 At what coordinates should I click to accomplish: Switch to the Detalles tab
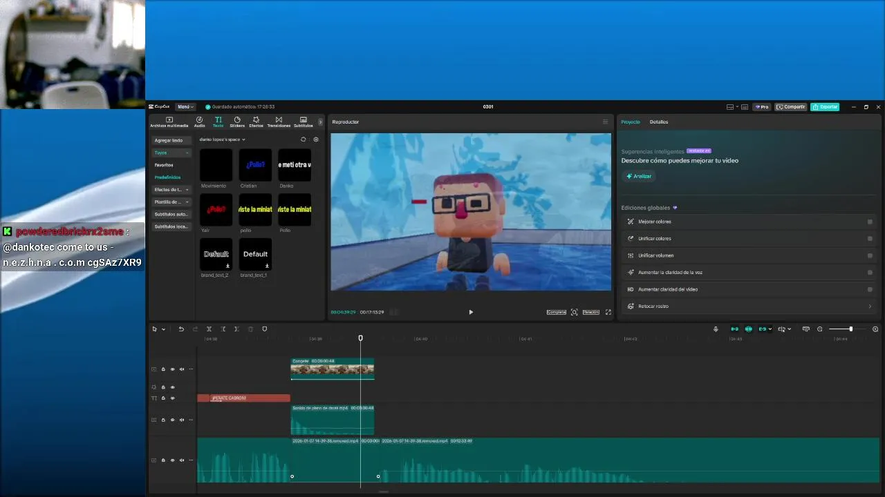[x=659, y=122]
